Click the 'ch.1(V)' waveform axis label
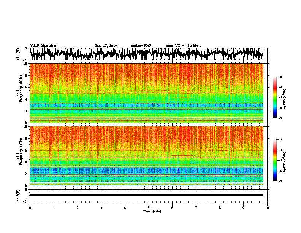The width and height of the screenshot is (301, 233). tap(18, 54)
